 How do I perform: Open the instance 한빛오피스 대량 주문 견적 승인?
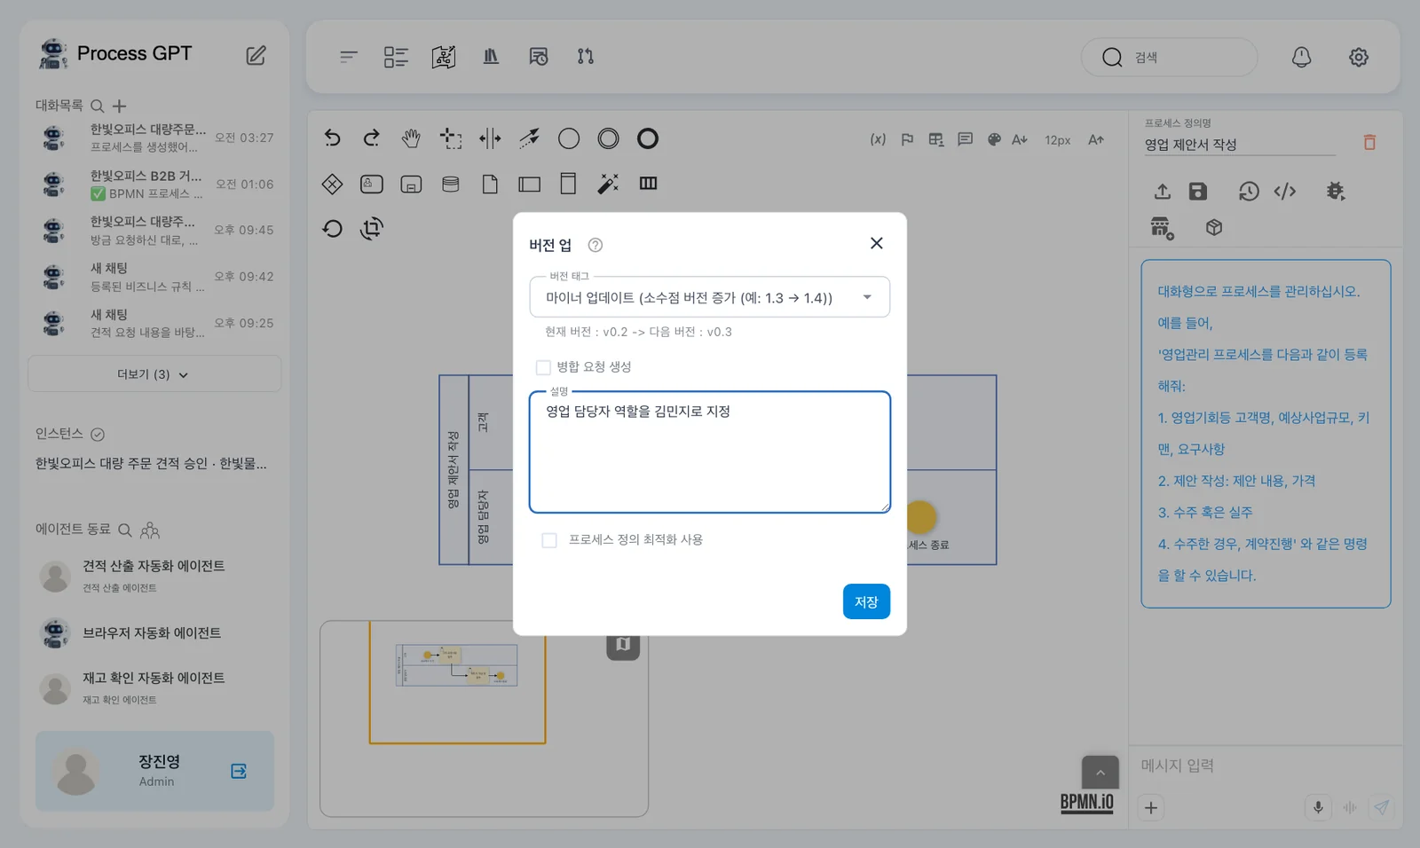pos(151,463)
